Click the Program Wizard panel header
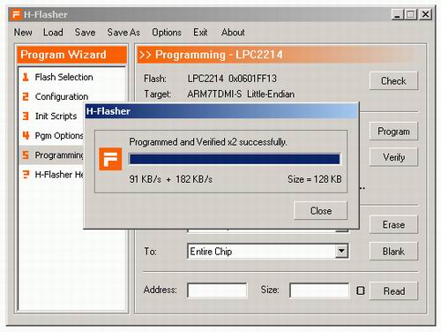The height and width of the screenshot is (332, 441). (x=71, y=55)
